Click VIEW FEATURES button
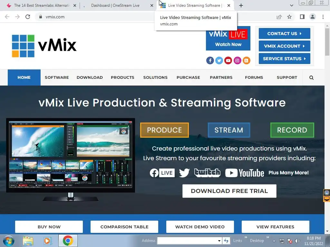Image resolution: width=330 pixels, height=247 pixels. click(x=276, y=227)
